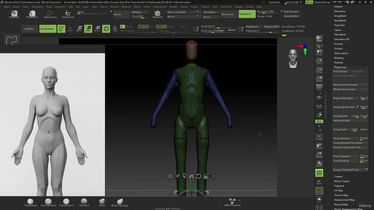Expand the UV Map section
This screenshot has height=210, width=374.
point(338,191)
